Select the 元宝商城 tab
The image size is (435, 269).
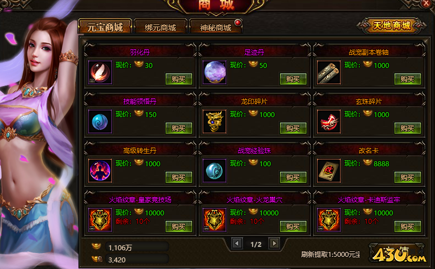tap(105, 27)
